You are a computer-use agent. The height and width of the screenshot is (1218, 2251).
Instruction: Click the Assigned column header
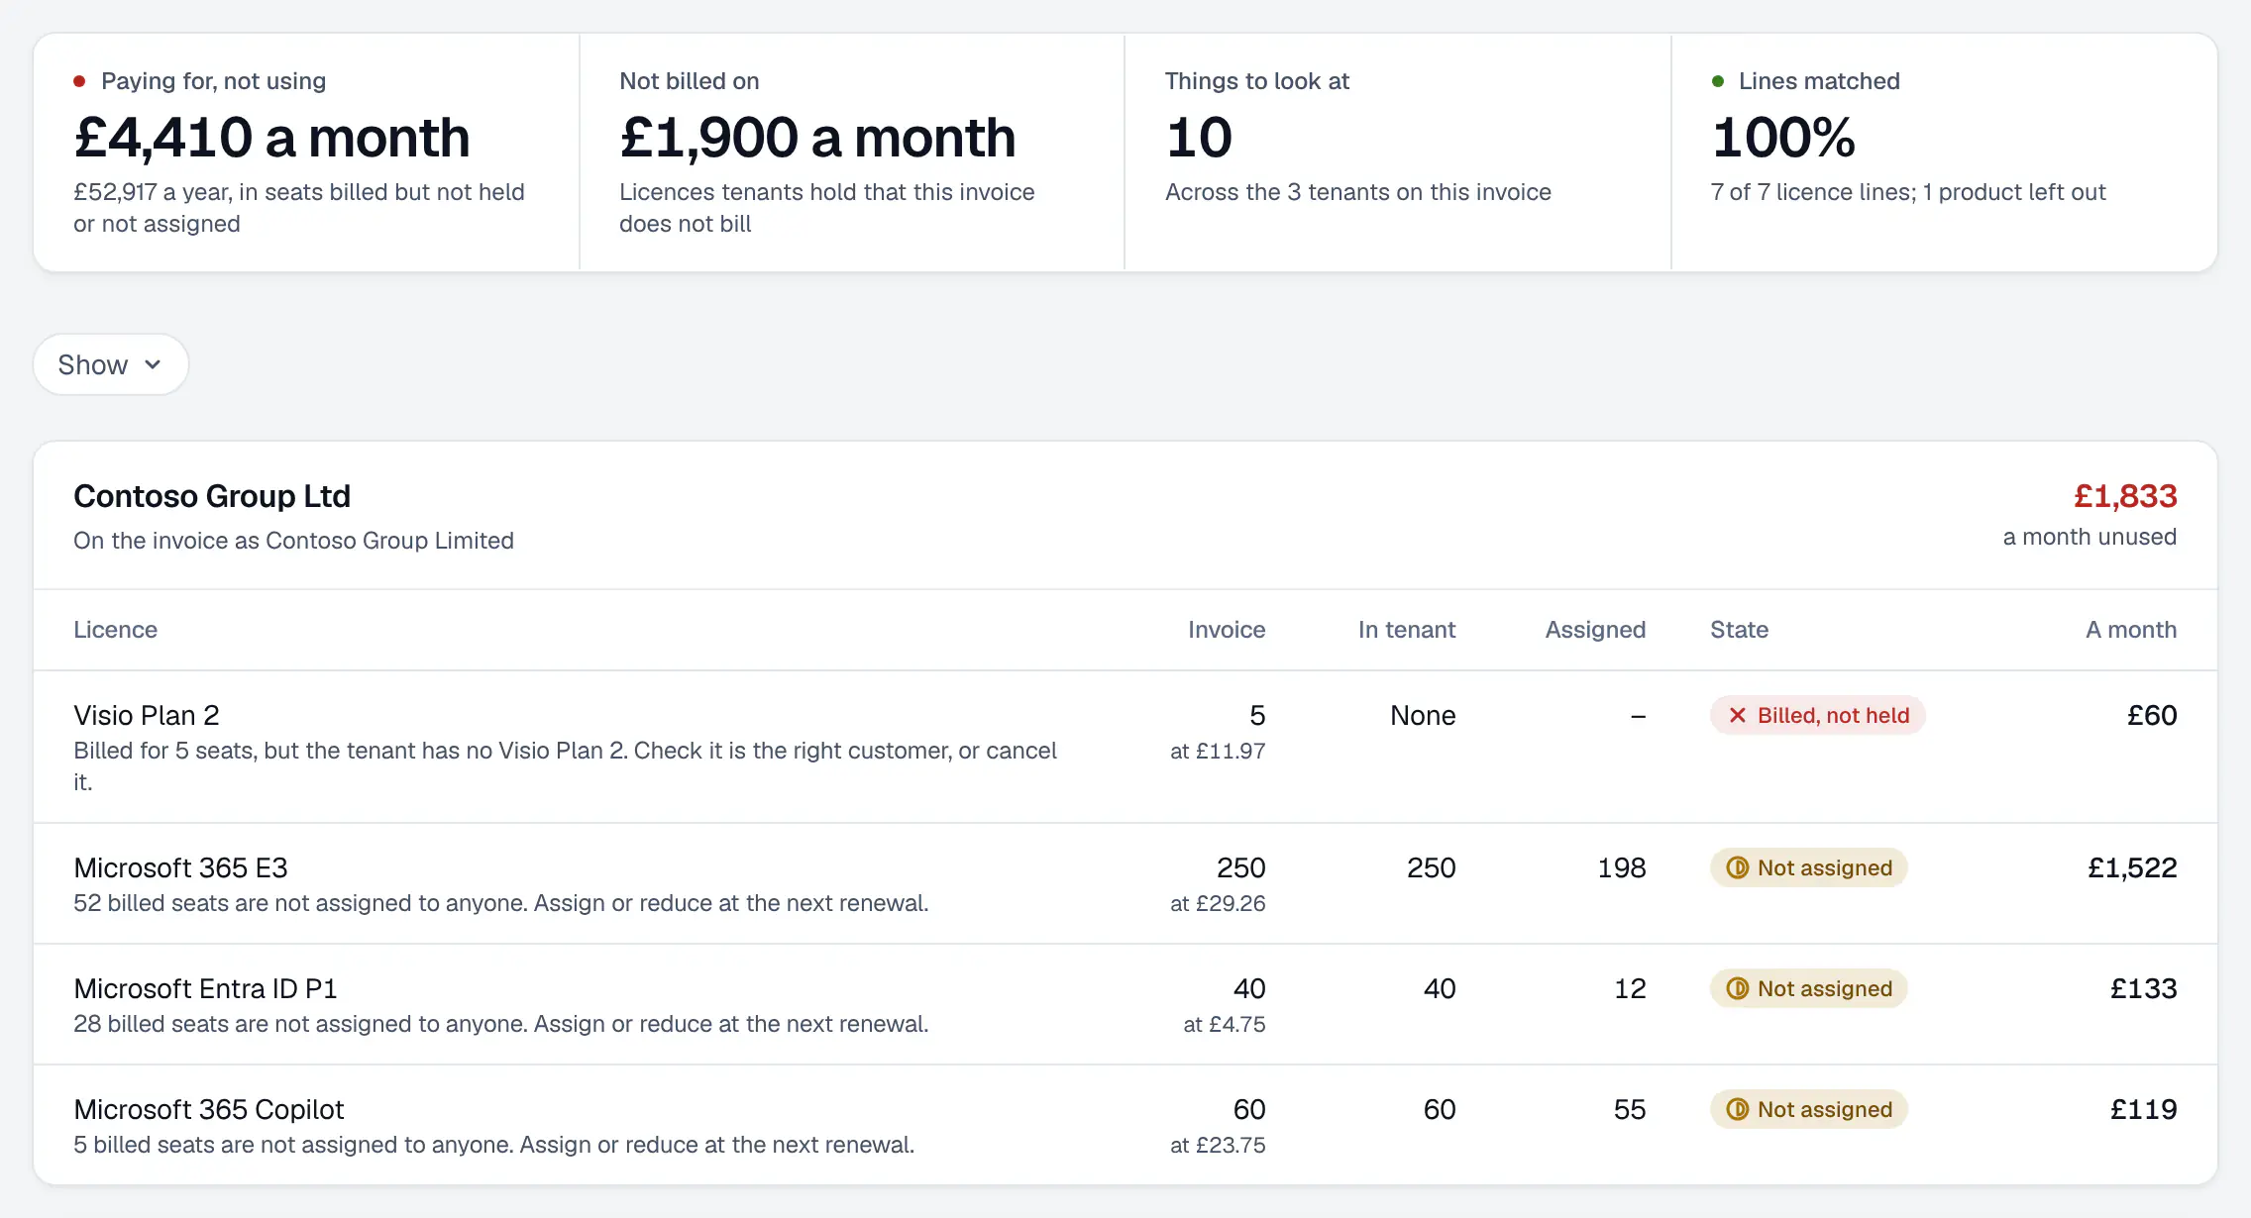(1595, 630)
